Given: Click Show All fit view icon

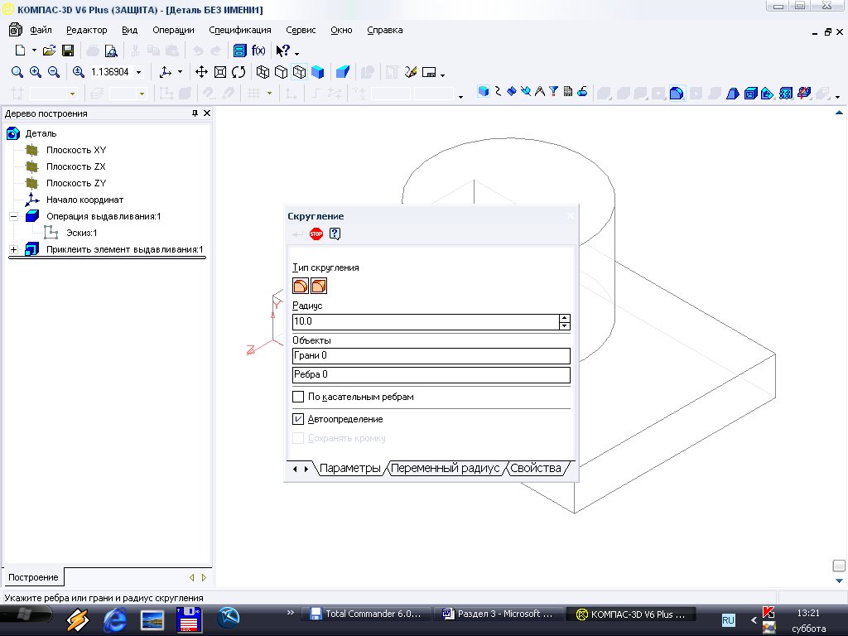Looking at the screenshot, I should [220, 72].
